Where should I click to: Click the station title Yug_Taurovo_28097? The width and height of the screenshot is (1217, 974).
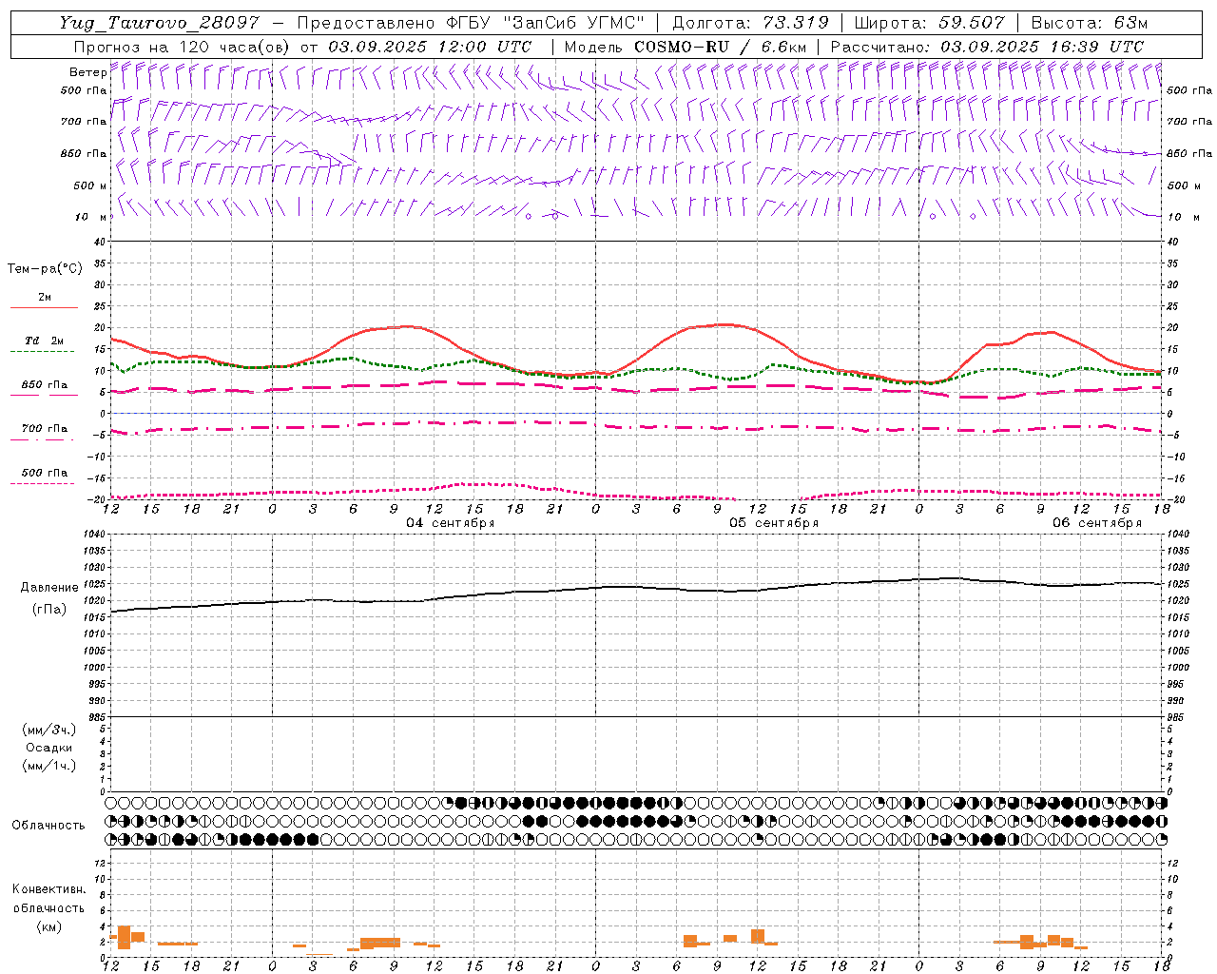(x=159, y=23)
